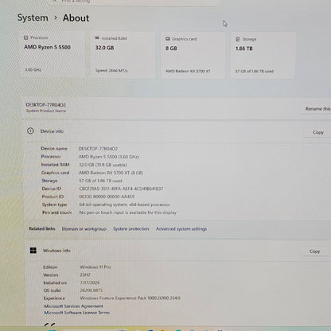Click the System breadcrumb link

[x=33, y=18]
